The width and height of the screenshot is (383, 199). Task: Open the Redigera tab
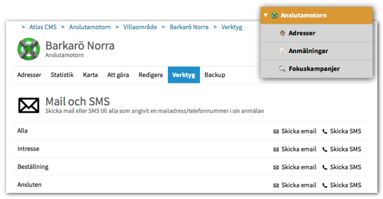(x=151, y=75)
